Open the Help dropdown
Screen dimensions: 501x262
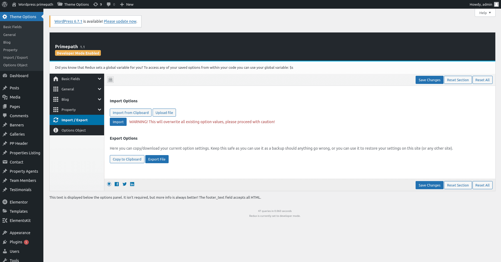[485, 13]
